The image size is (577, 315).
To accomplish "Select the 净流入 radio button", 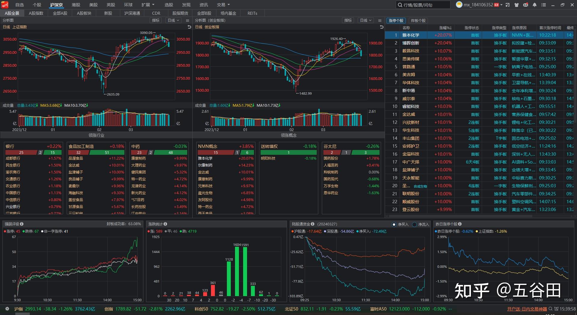I will [x=415, y=224].
